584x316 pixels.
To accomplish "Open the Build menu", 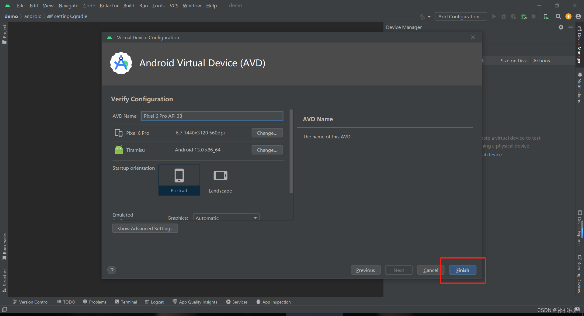I will pyautogui.click(x=129, y=5).
